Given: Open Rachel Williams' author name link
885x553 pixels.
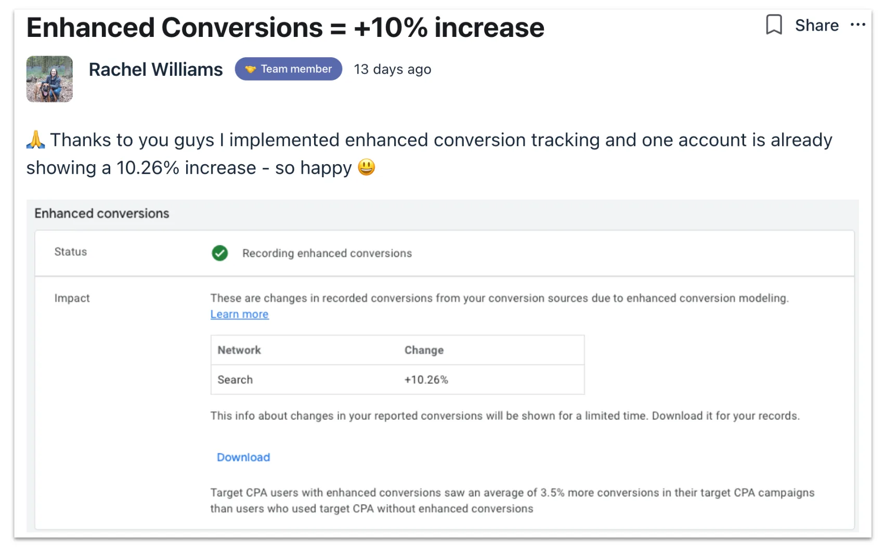Looking at the screenshot, I should pos(155,69).
